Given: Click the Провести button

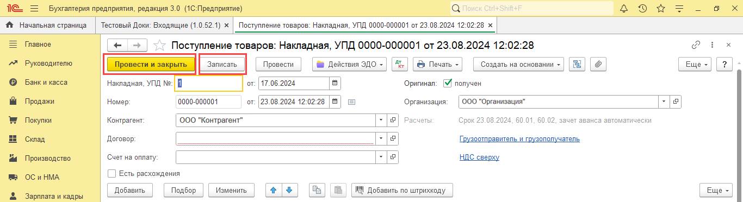Looking at the screenshot, I should [x=278, y=64].
